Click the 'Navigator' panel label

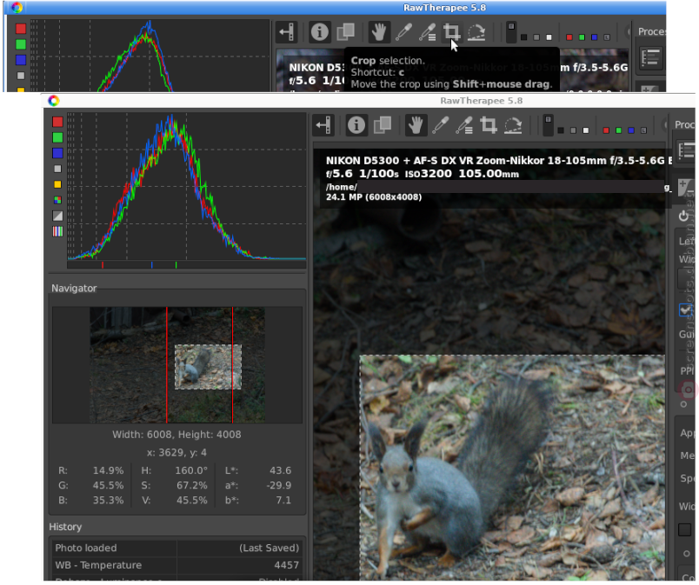pyautogui.click(x=74, y=289)
